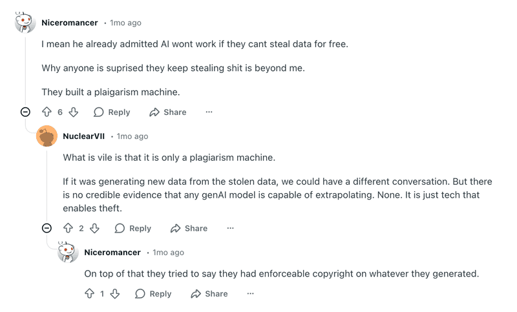Share NuclearVII's plagiarism machine comment
The width and height of the screenshot is (517, 312).
pos(189,228)
